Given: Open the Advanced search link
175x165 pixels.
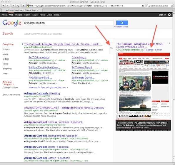Looking at the screenshot, I should coord(121,27).
